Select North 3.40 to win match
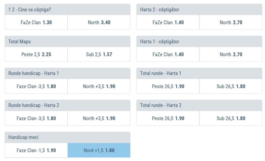 point(99,23)
